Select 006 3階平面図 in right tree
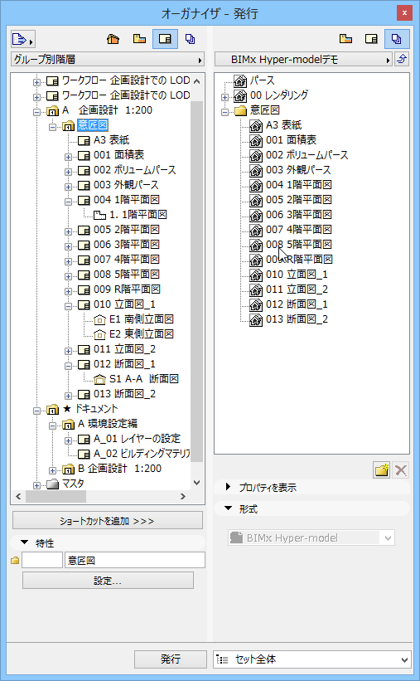 click(x=299, y=215)
